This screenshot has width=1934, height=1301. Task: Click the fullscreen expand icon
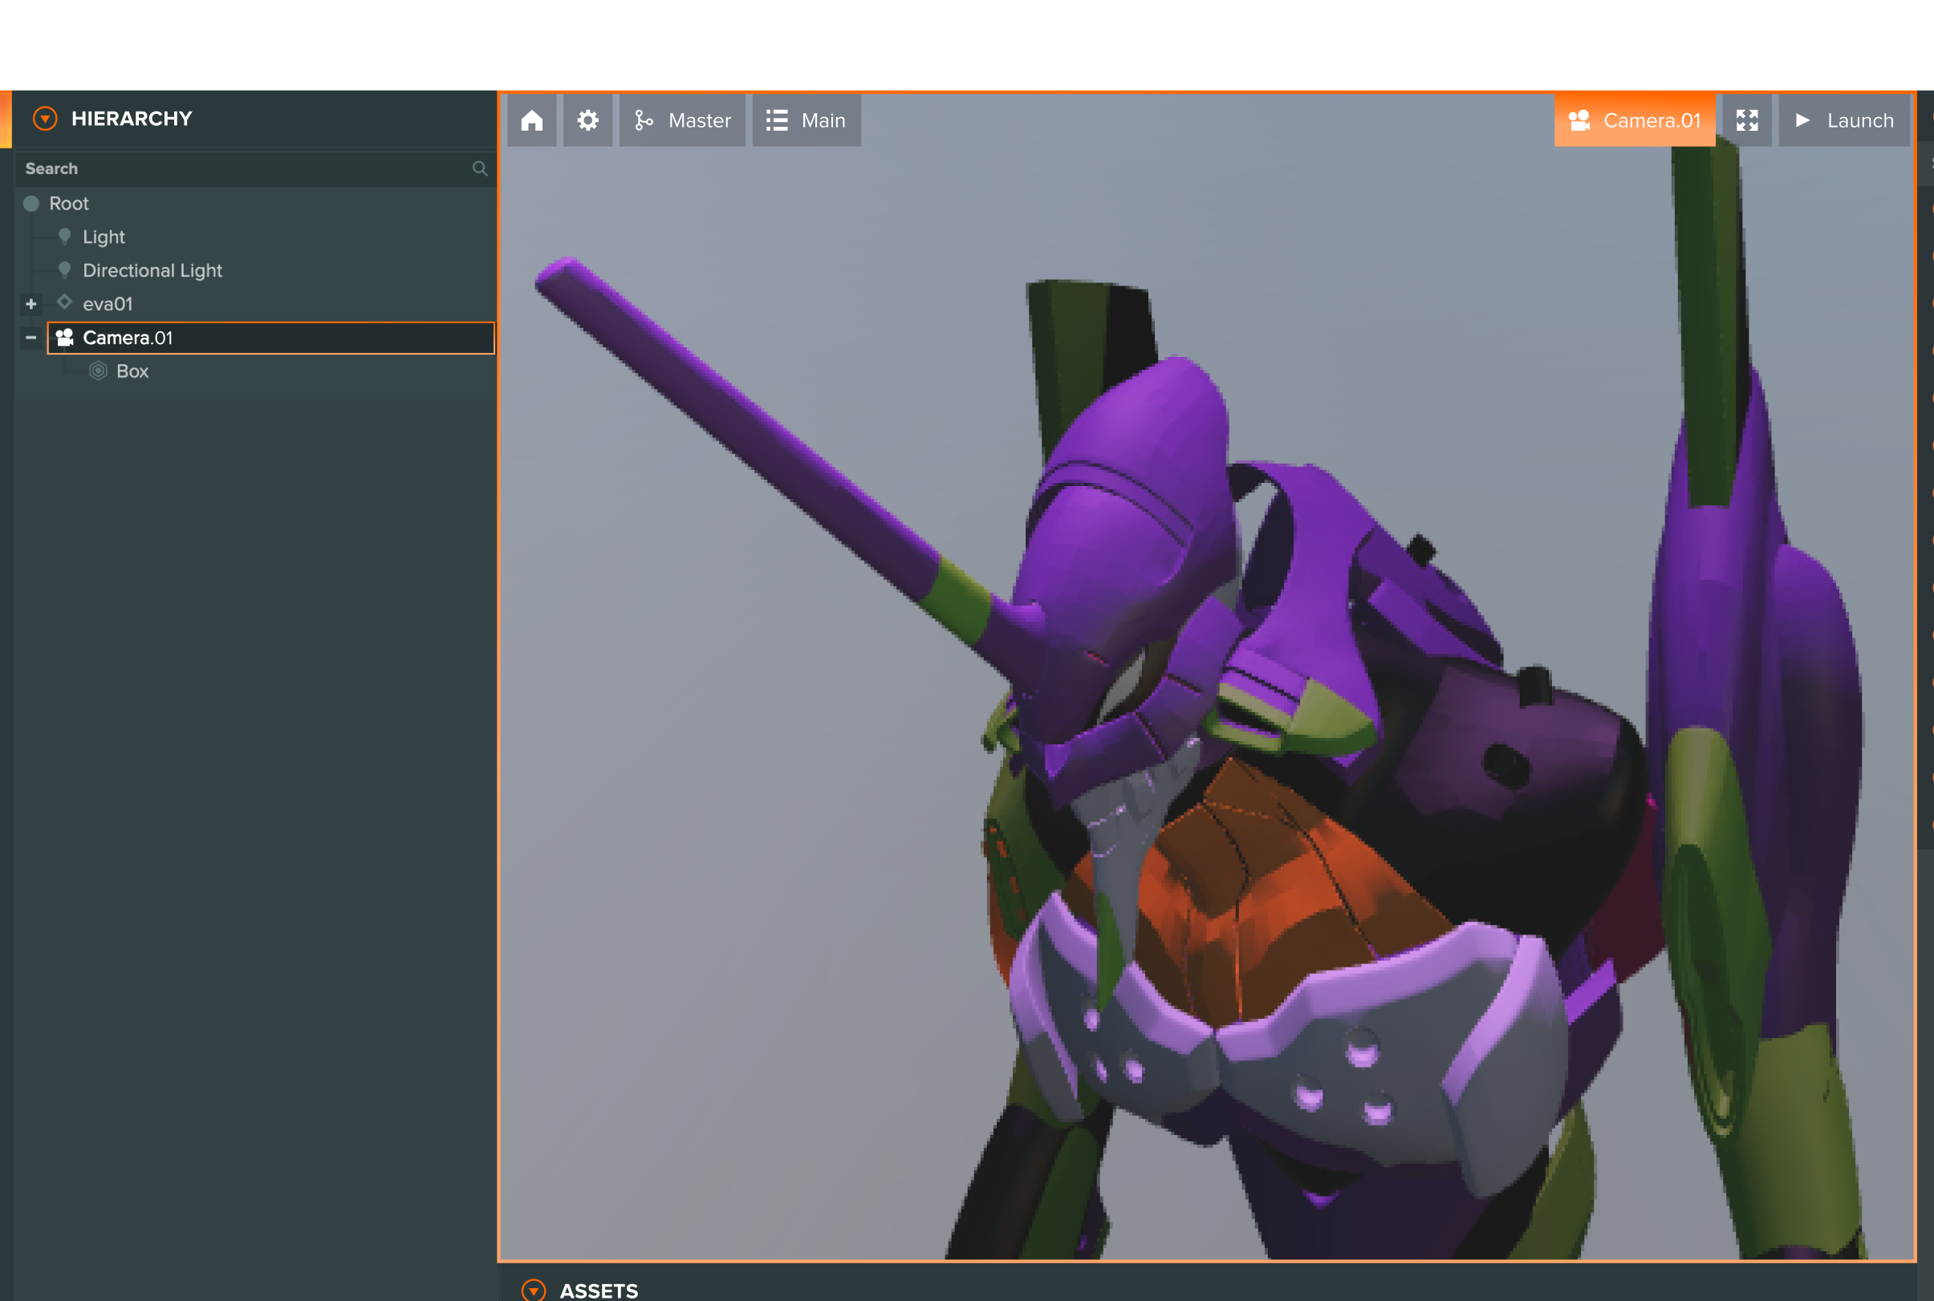pos(1746,120)
